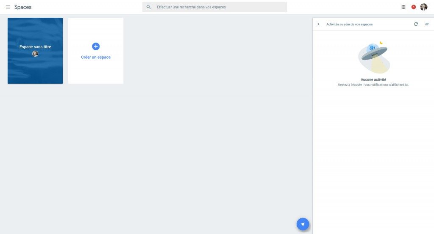Screen dimensions: 434x234
Task: Collapse the activities panel chevron
Action: click(x=318, y=24)
